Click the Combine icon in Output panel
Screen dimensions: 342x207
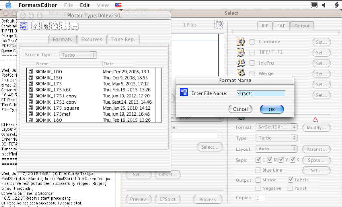click(241, 42)
